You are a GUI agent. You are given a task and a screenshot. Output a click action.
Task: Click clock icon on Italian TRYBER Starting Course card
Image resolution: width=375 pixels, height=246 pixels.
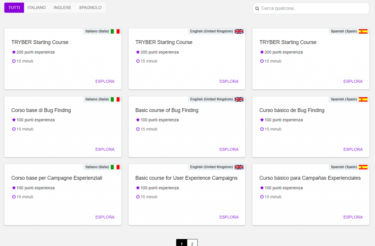14,61
